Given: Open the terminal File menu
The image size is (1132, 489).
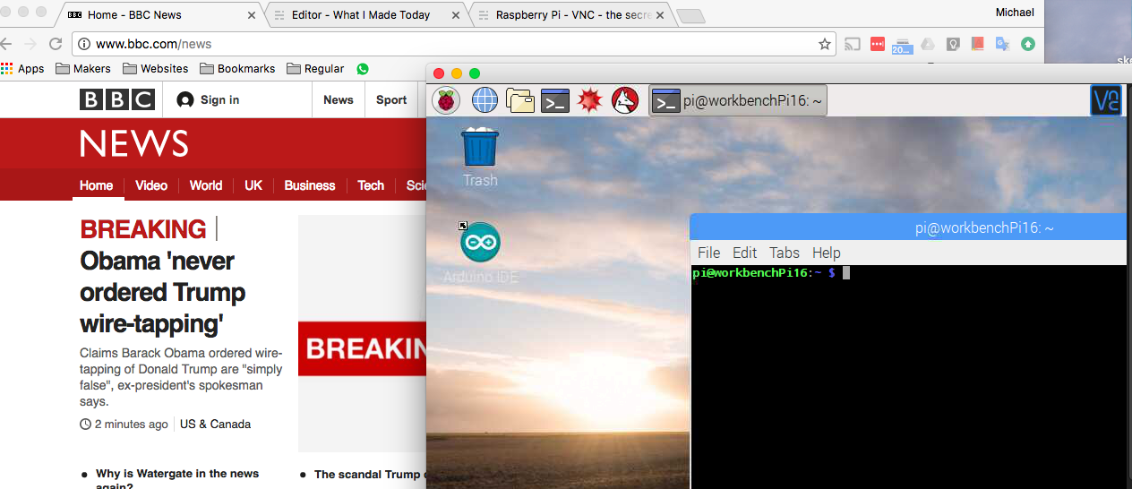Looking at the screenshot, I should coord(708,253).
